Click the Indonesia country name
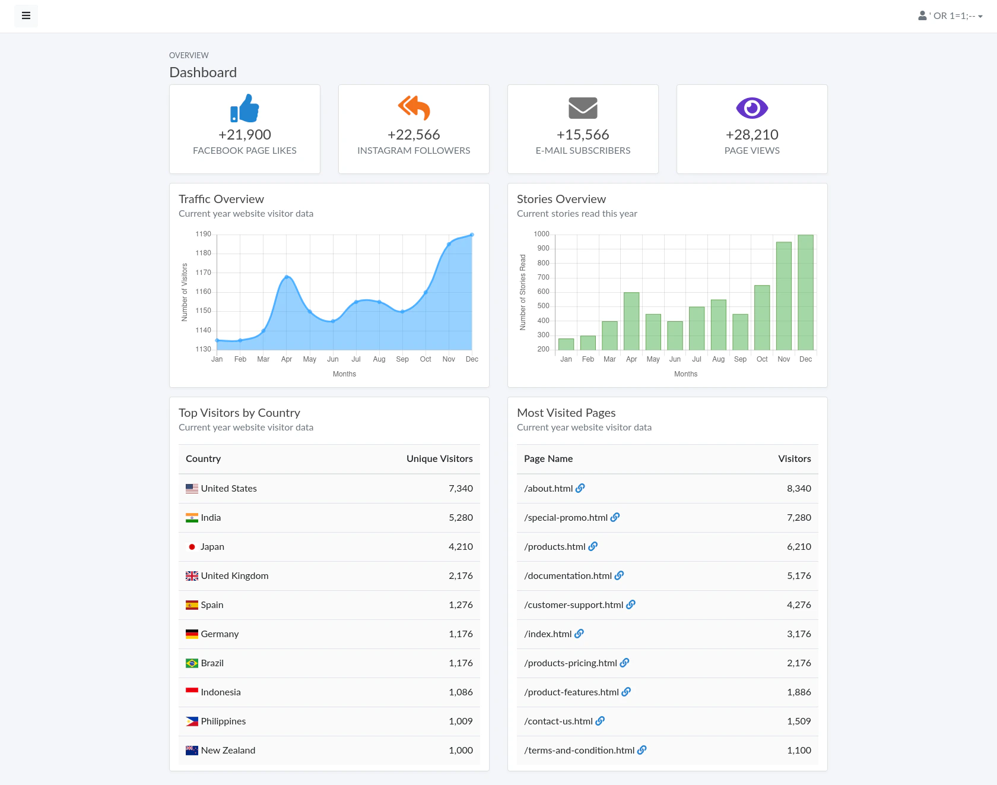 (x=221, y=692)
